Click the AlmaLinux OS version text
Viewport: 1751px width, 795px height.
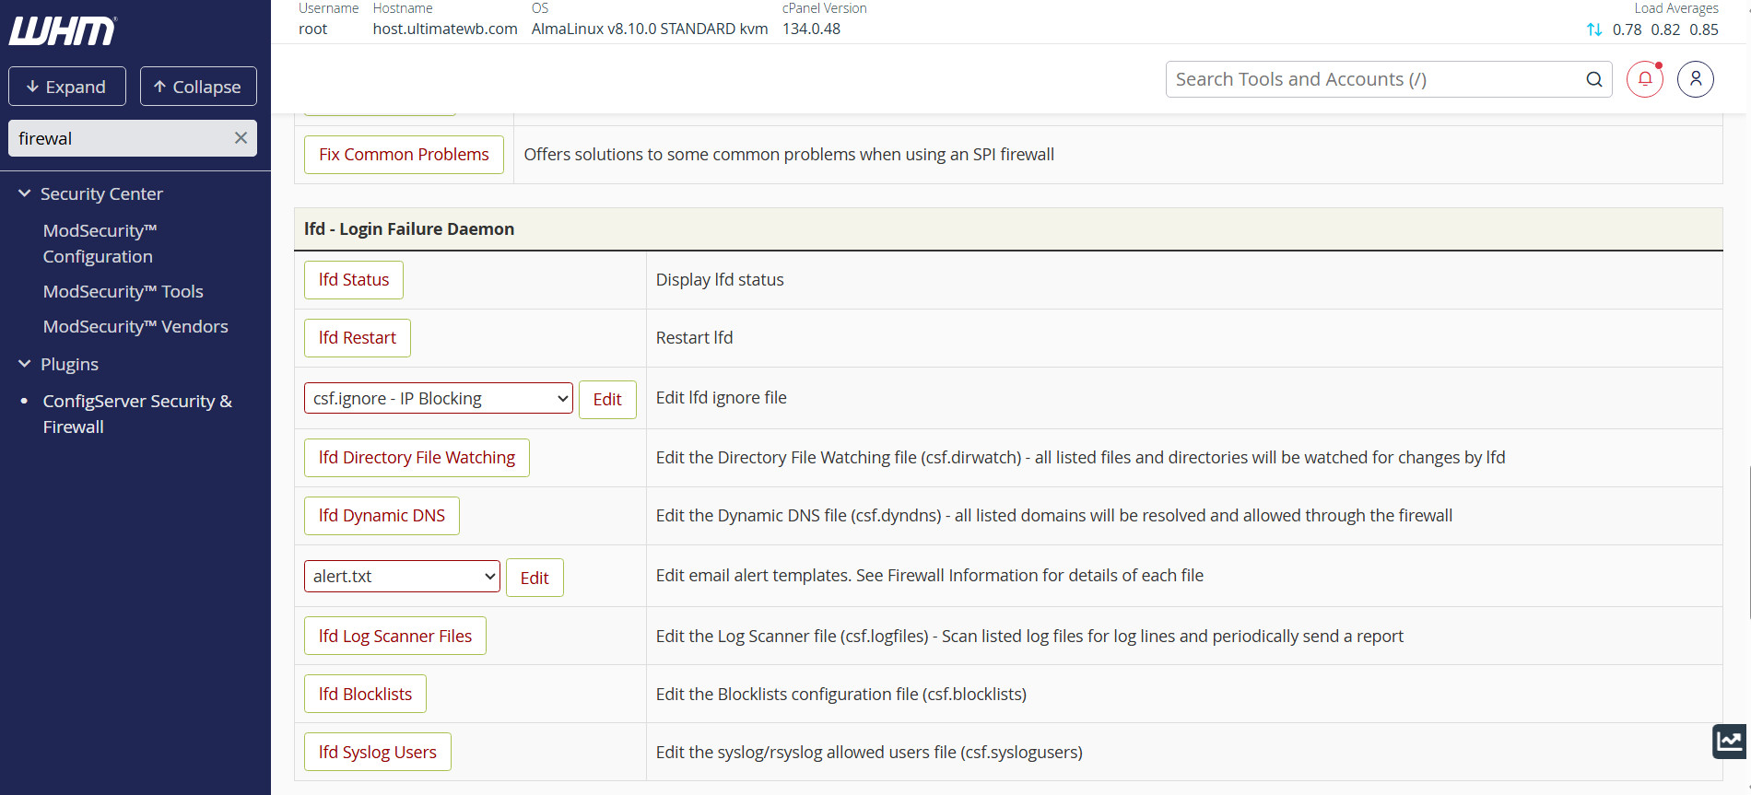tap(649, 29)
